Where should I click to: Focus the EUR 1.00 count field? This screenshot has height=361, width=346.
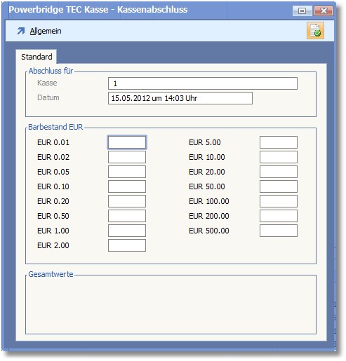[x=127, y=231]
